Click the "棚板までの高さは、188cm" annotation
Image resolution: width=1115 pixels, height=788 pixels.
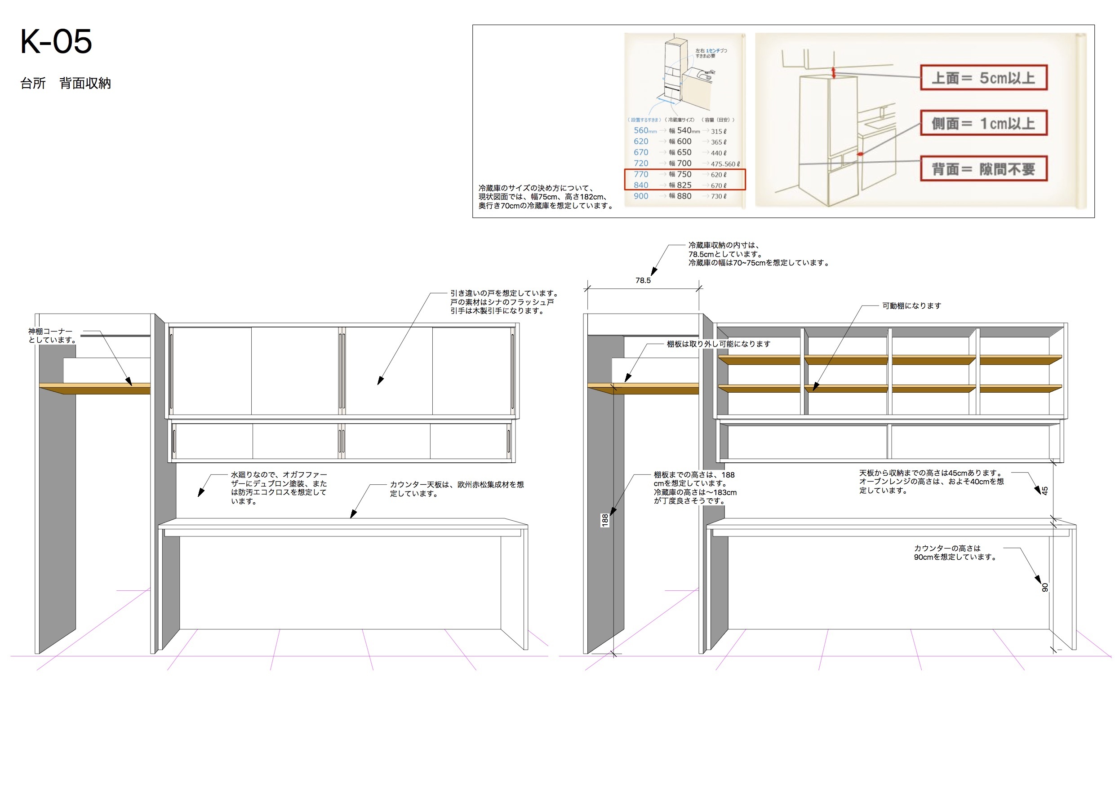(x=695, y=488)
